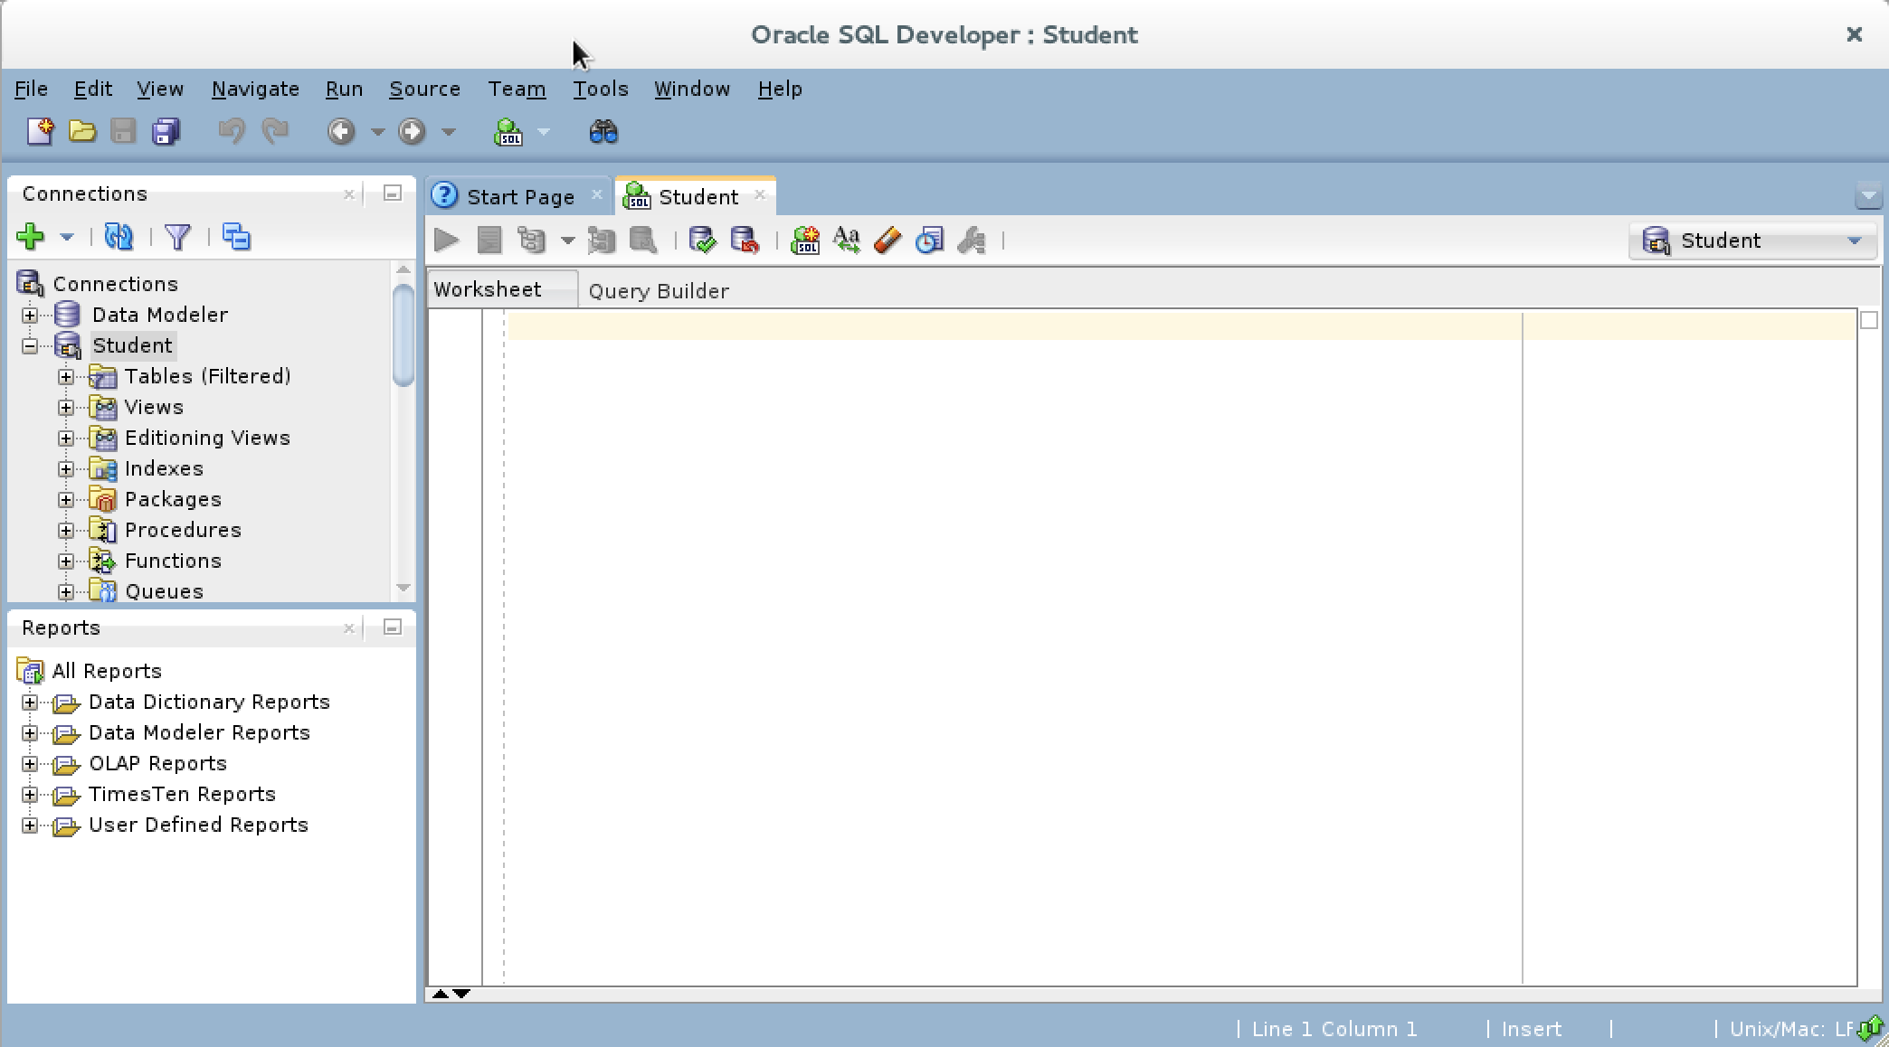Scroll down in the Connections panel
The height and width of the screenshot is (1047, 1889).
pos(403,590)
